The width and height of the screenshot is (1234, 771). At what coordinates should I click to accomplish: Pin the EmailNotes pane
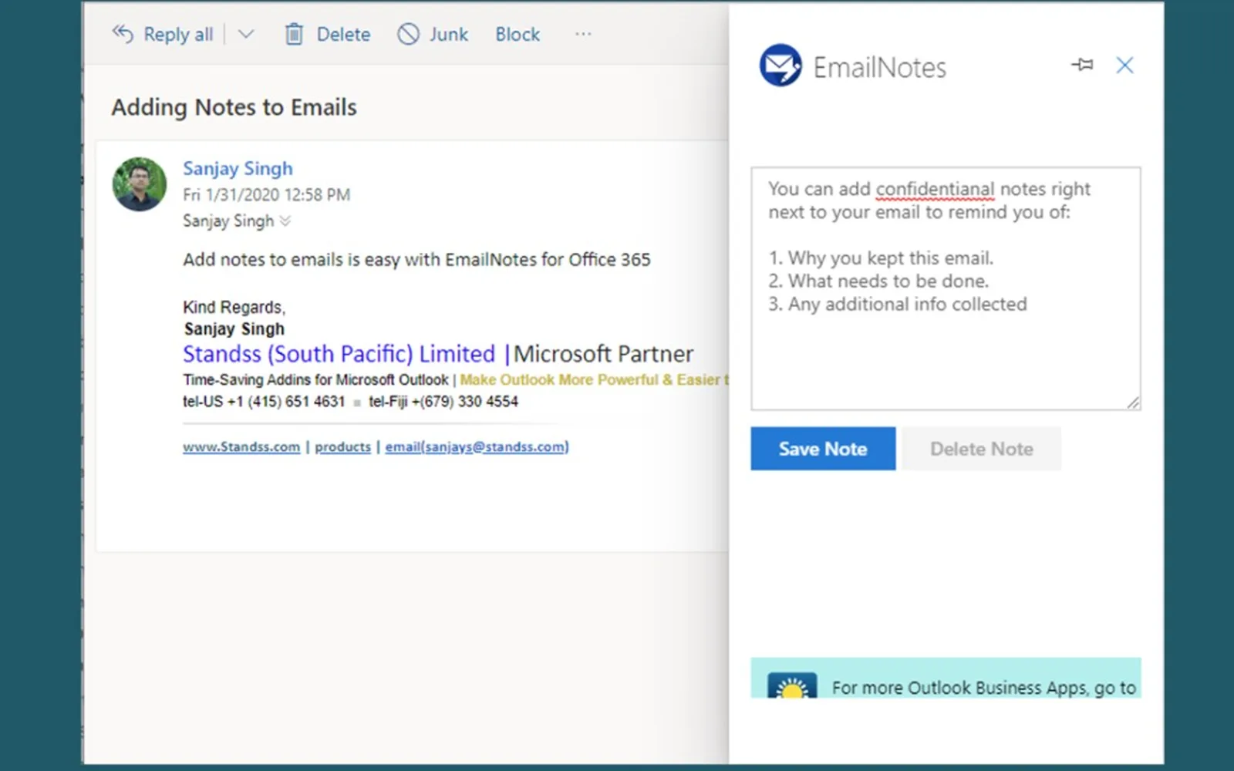(x=1082, y=65)
